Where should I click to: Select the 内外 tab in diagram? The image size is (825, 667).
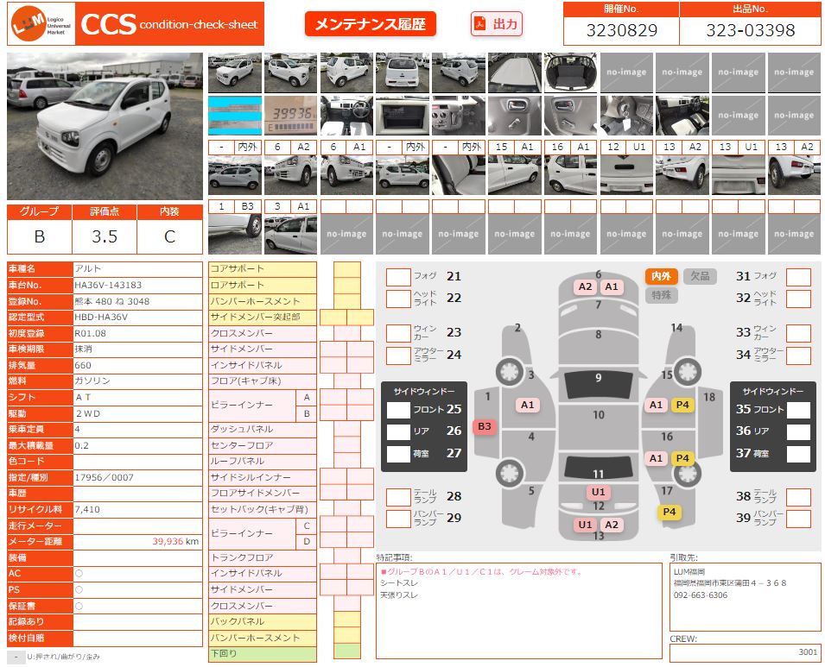click(x=661, y=276)
